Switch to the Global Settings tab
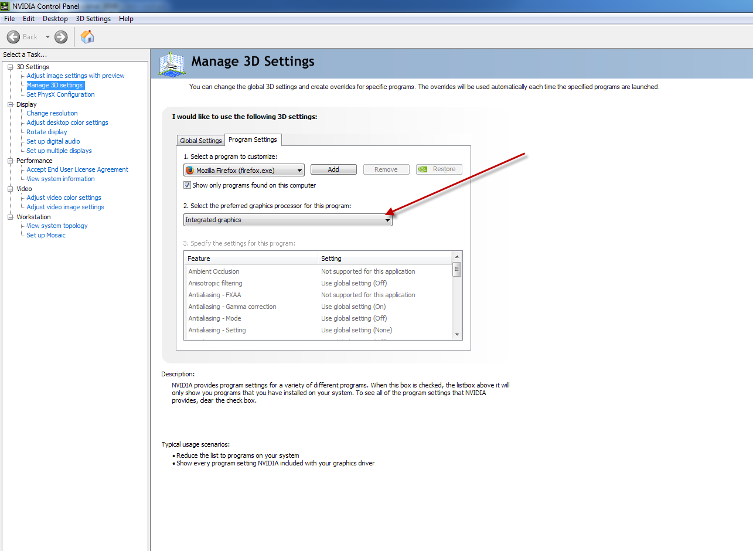Viewport: 753px width, 551px height. tap(201, 141)
